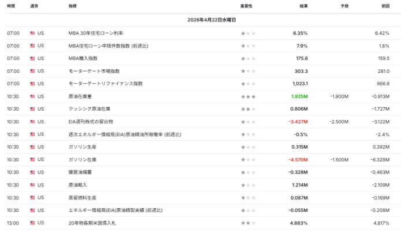This screenshot has width=401, height=233.
Task: Click the US flag beside 蒸留燃料生産
Action: tap(32, 198)
